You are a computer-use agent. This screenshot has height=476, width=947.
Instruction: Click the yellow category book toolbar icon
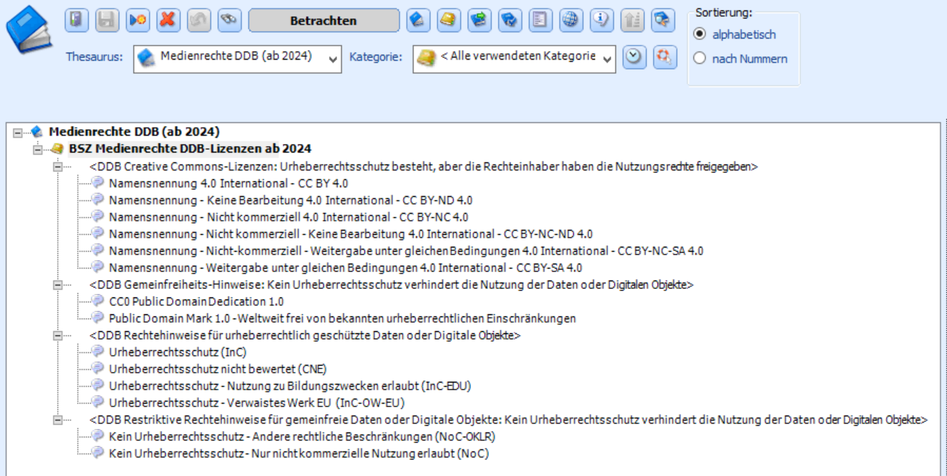pos(448,20)
